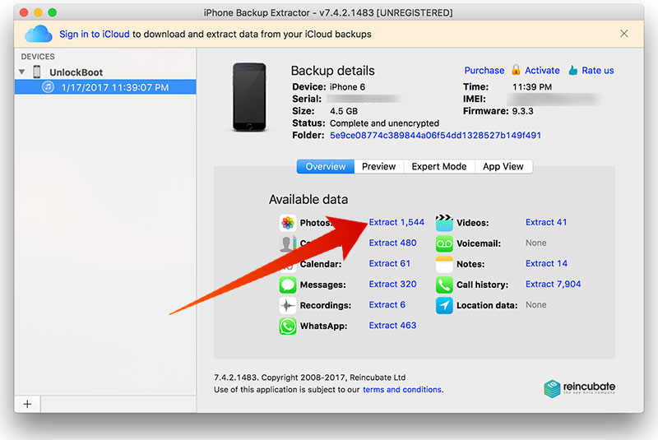Extract 6 recordings
Image resolution: width=658 pixels, height=440 pixels.
point(387,305)
